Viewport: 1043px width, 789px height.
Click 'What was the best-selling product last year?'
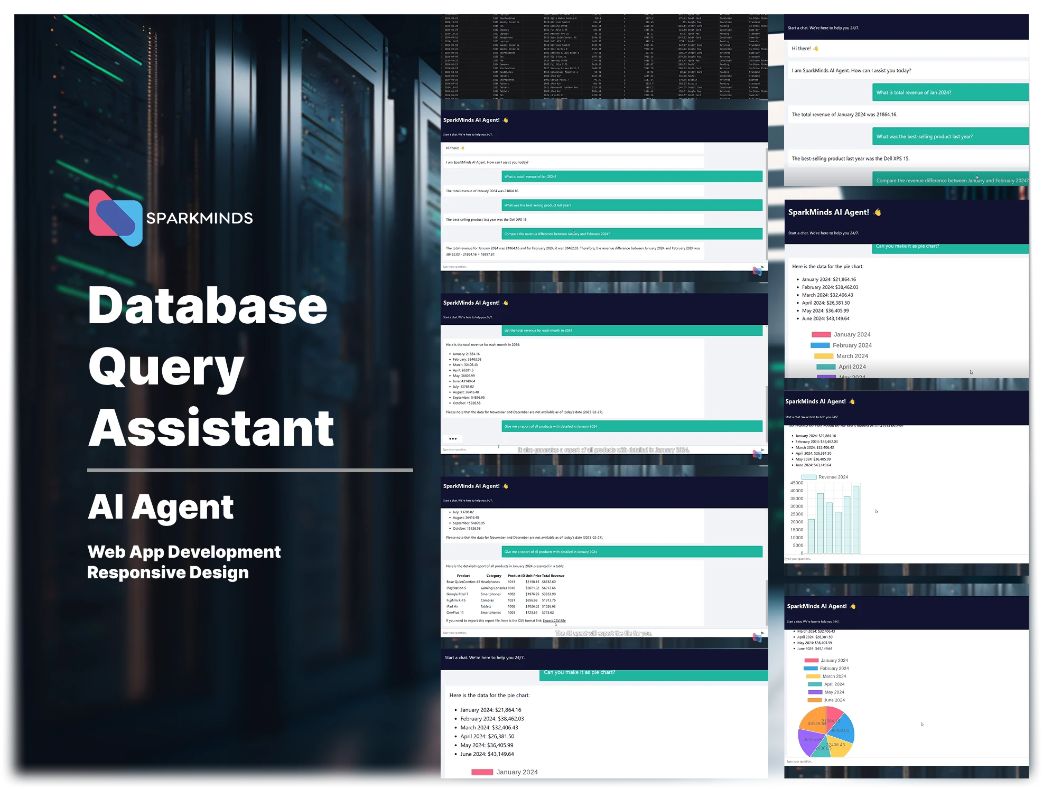point(632,205)
